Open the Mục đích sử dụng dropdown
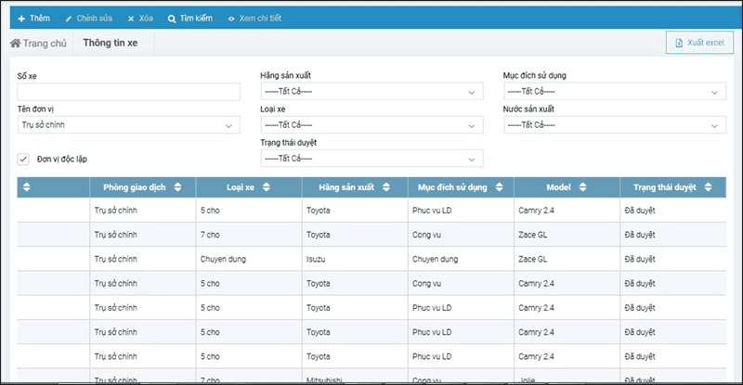 [615, 92]
